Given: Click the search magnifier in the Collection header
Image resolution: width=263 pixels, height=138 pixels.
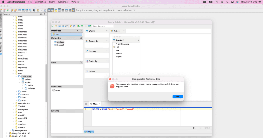Looking at the screenshot, I should pyautogui.click(x=81, y=38).
